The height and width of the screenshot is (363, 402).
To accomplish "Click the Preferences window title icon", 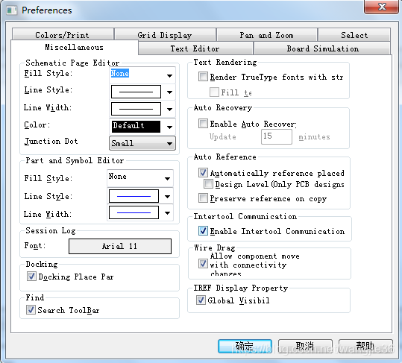I will (x=11, y=10).
